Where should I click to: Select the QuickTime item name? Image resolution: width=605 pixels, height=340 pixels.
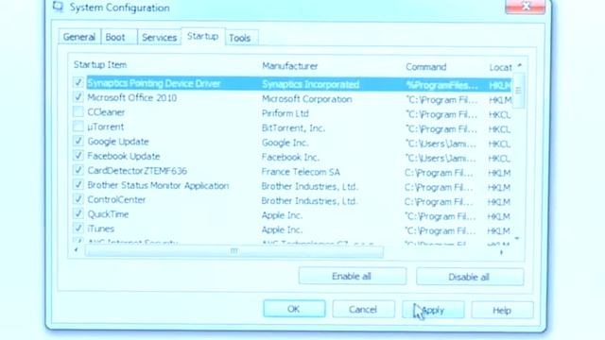(x=108, y=214)
